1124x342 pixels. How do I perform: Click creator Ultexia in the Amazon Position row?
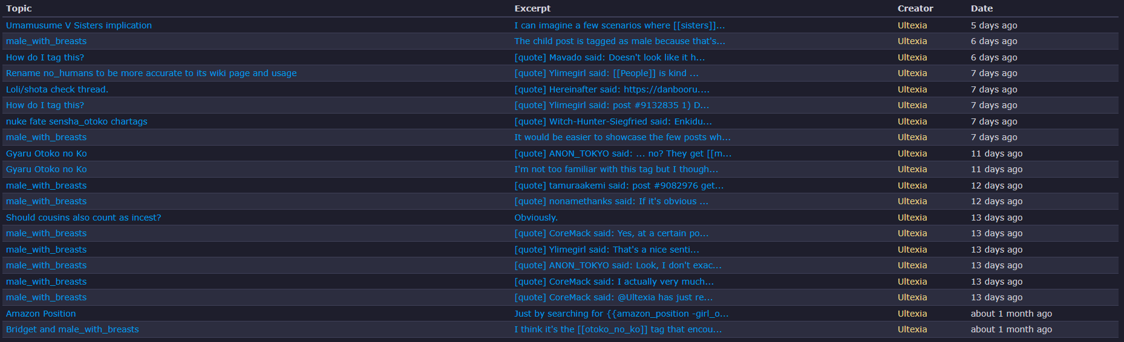(x=912, y=314)
